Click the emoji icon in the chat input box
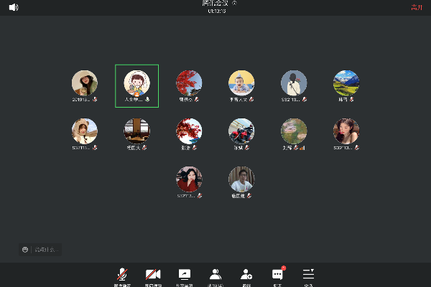The width and height of the screenshot is (431, 287). (25, 249)
